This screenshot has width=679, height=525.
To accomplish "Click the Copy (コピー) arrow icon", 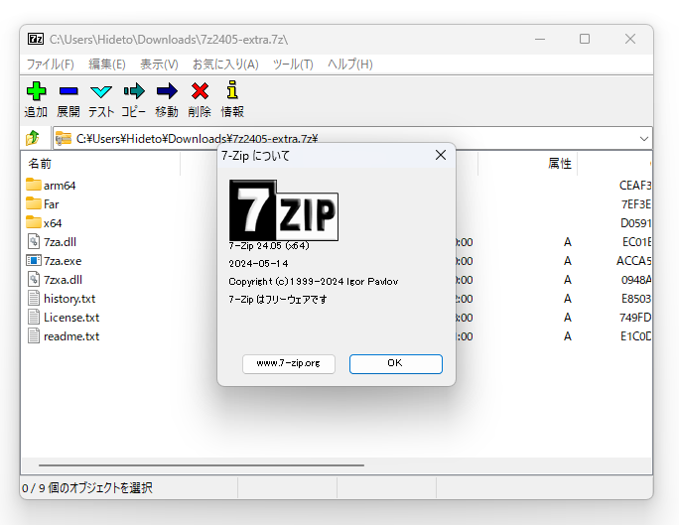I will click(x=134, y=91).
